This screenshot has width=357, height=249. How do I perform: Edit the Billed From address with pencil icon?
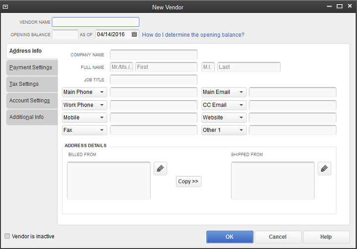(160, 169)
